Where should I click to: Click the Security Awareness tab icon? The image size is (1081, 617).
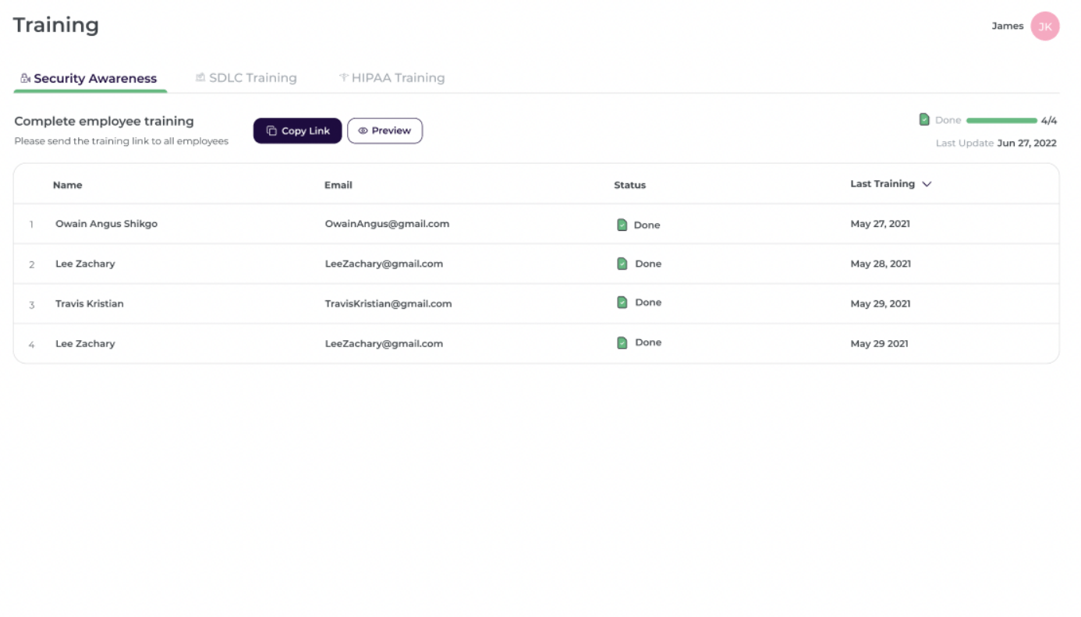coord(25,78)
